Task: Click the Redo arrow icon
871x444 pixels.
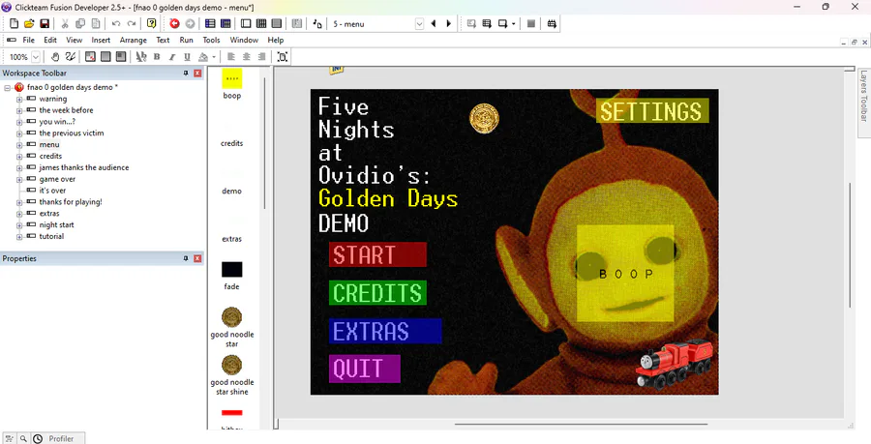Action: (132, 24)
